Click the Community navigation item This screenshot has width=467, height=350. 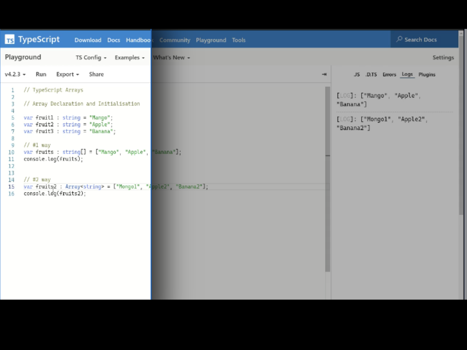[175, 40]
